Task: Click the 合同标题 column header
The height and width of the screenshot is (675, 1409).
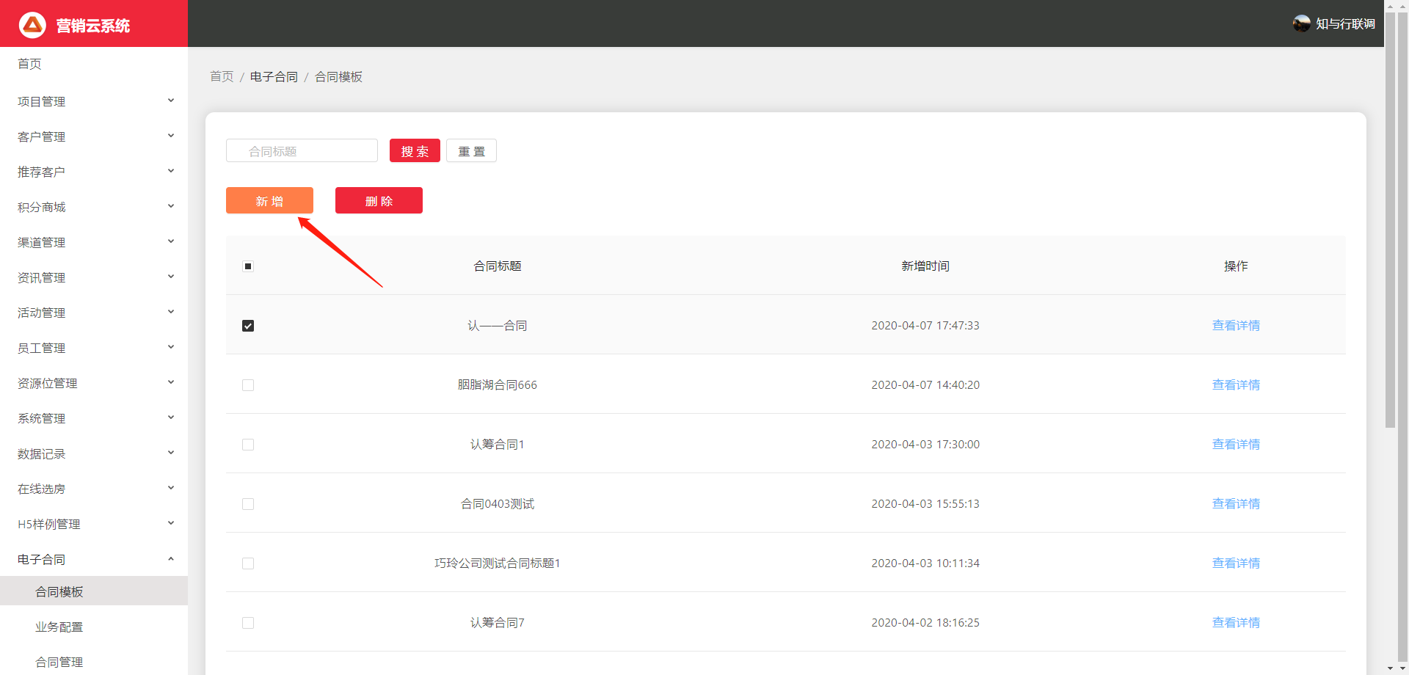Action: click(x=498, y=266)
